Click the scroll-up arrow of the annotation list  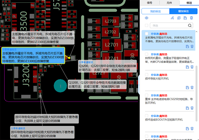pyautogui.click(x=196, y=32)
